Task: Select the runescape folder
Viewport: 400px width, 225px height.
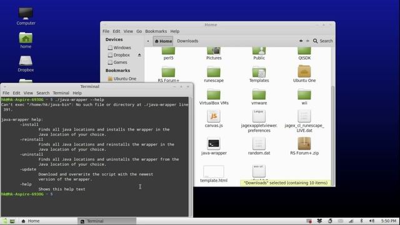Action: (x=214, y=74)
